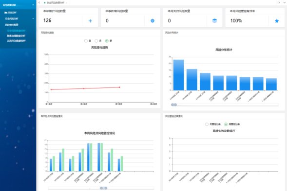Viewport: 287px width, 191px height.
Task: Click the shortest, last bar in 风险分布统计
Action: tap(271, 84)
